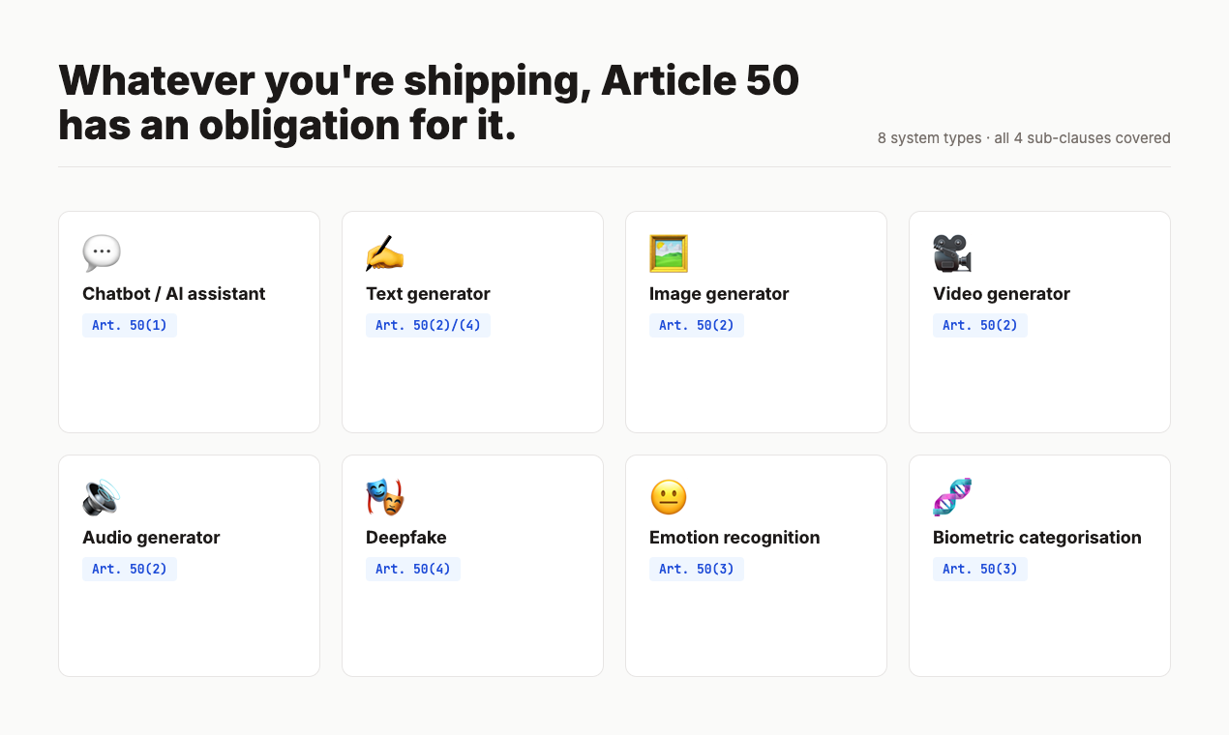
Task: Open the Art. 50(3) badge under Emotion recognition
Action: click(696, 569)
